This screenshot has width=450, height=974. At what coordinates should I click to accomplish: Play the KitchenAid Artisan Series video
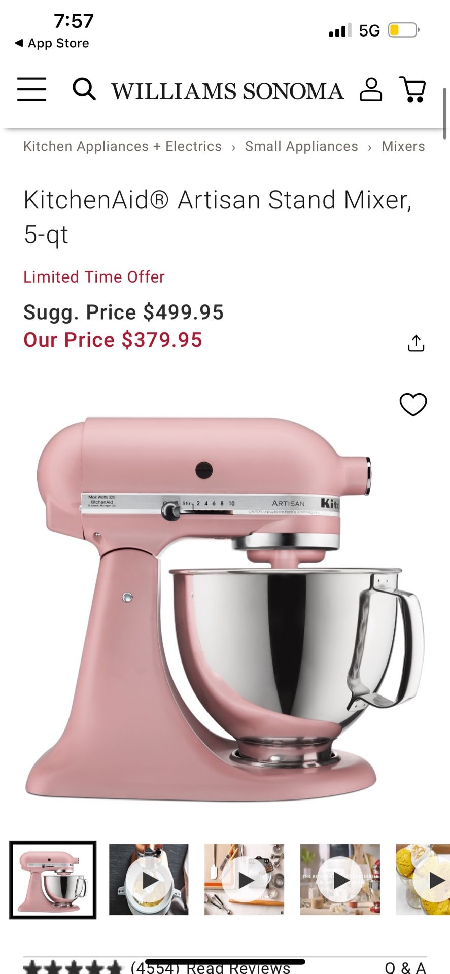pos(340,880)
